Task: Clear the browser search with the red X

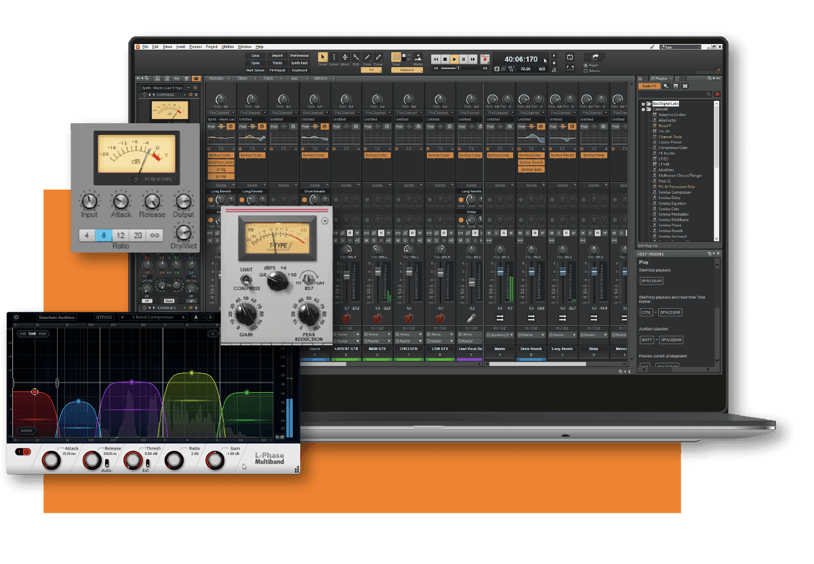Action: pyautogui.click(x=717, y=94)
